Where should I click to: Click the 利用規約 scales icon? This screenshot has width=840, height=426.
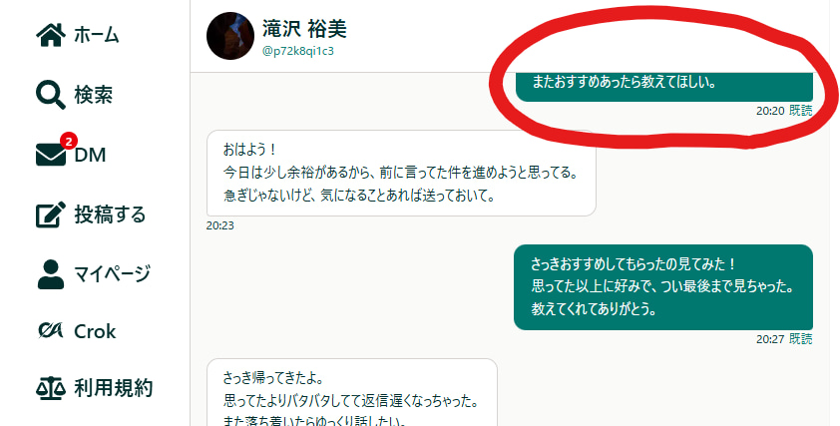(x=50, y=388)
